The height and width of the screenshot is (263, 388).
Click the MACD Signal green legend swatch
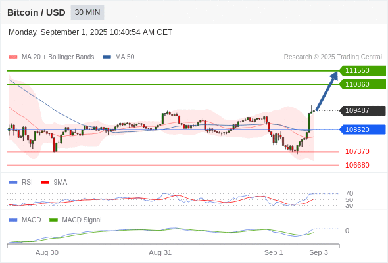(53, 220)
